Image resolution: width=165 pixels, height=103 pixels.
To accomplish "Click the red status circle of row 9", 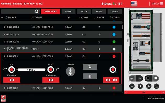I will click(x=114, y=88).
